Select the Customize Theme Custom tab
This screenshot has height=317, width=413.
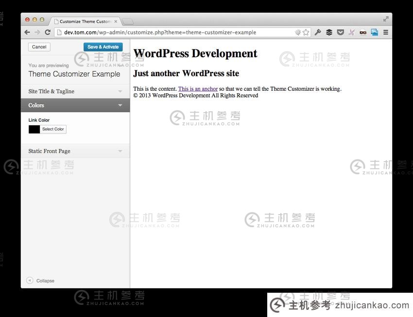click(x=85, y=21)
